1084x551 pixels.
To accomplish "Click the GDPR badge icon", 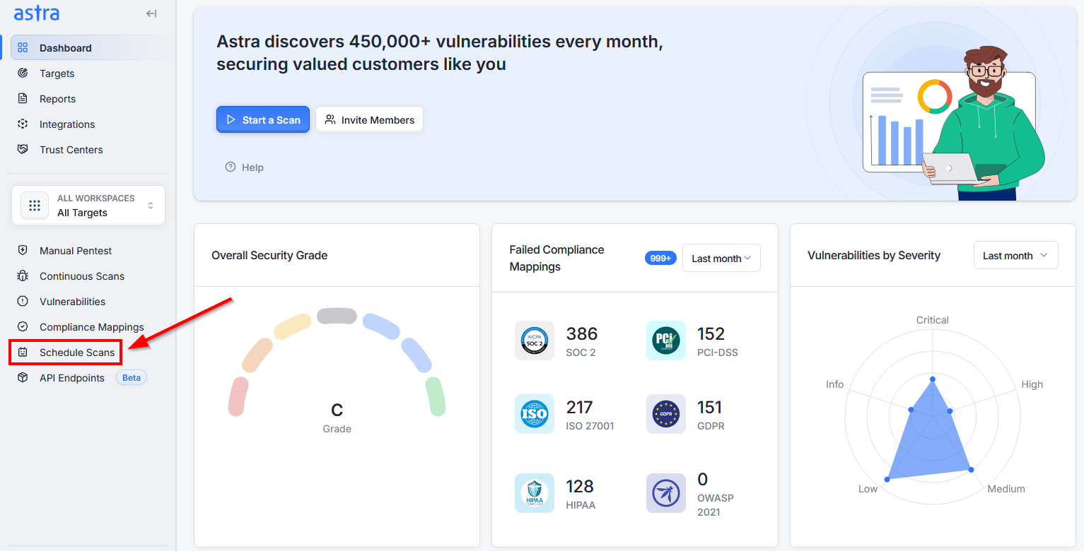I will pyautogui.click(x=666, y=414).
